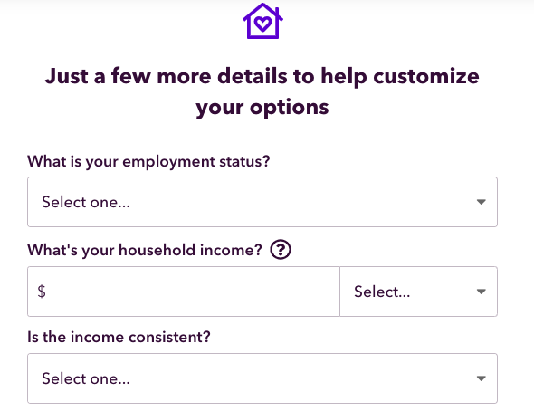Click the arrow of income consistent dropdown

click(481, 378)
